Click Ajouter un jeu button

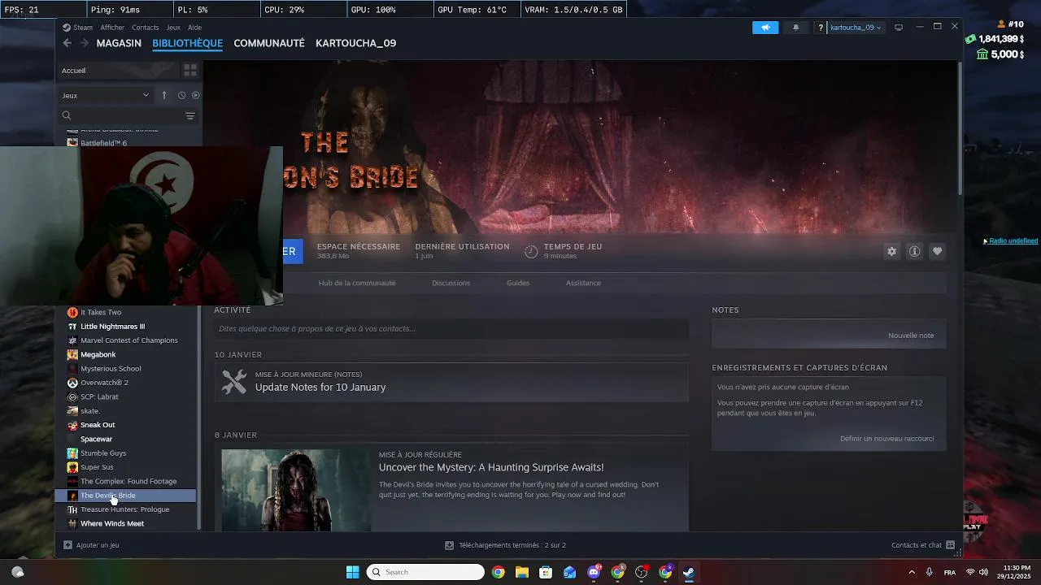pos(91,545)
